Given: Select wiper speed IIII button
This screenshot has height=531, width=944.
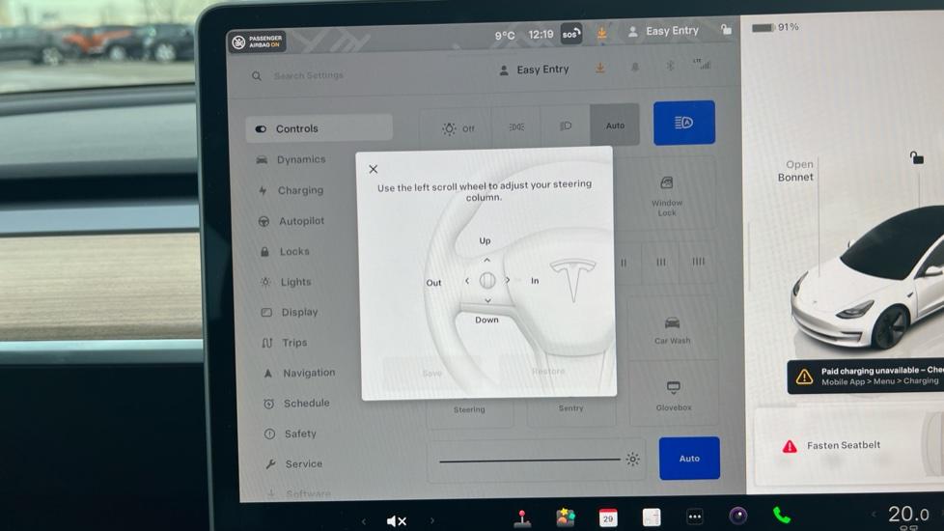Looking at the screenshot, I should pyautogui.click(x=698, y=262).
